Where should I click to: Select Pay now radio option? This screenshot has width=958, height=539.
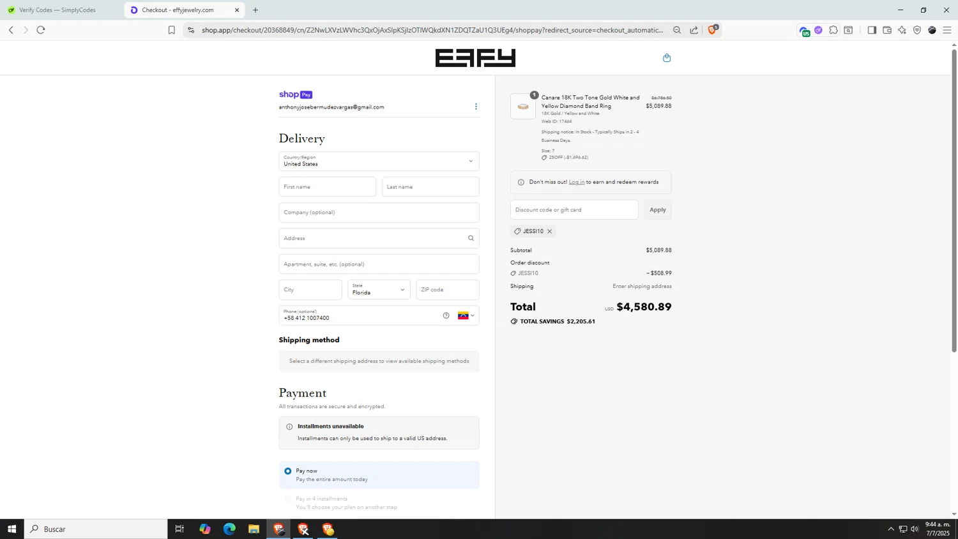pos(288,471)
